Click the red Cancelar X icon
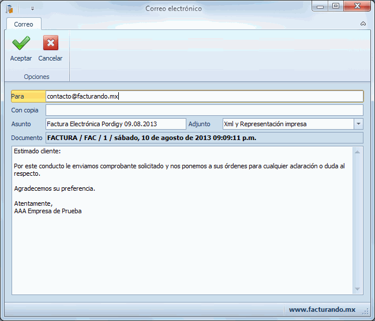The width and height of the screenshot is (375, 321). (50, 43)
